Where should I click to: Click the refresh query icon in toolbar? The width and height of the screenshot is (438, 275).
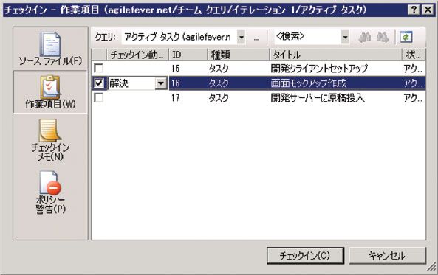(406, 37)
